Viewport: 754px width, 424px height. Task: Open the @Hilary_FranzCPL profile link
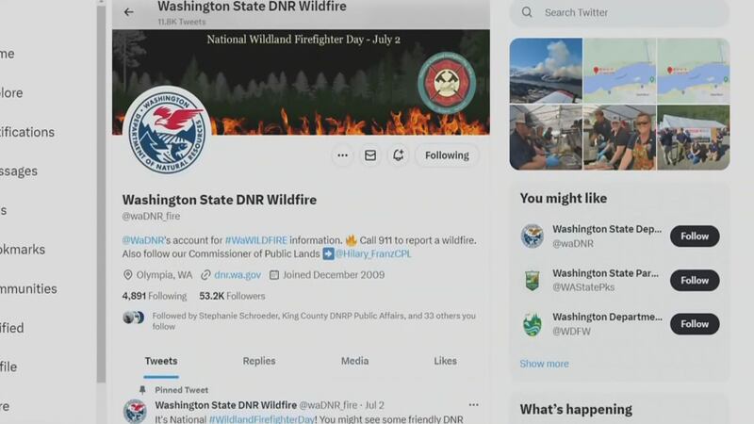(x=372, y=253)
